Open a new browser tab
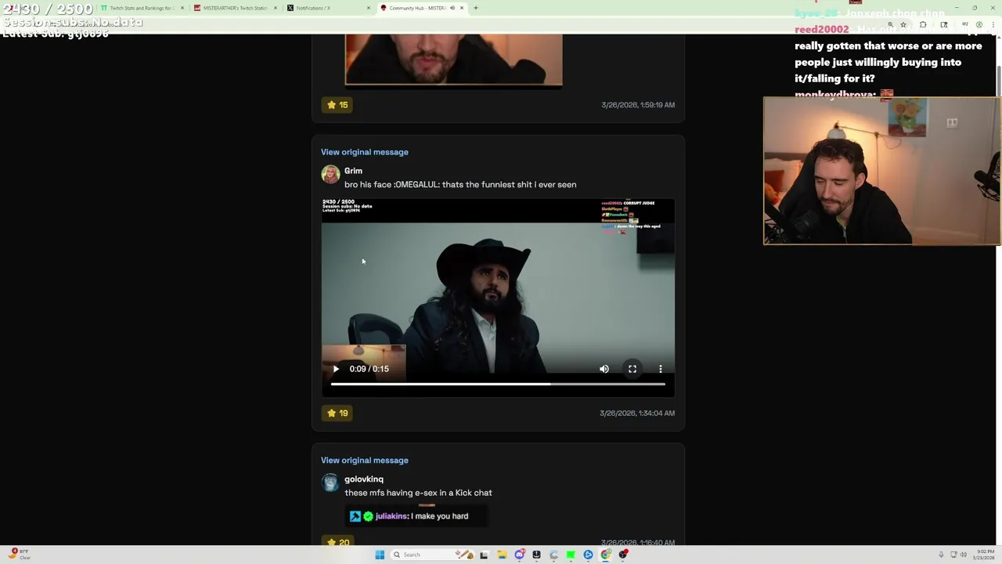This screenshot has height=564, width=1002. pos(476,8)
